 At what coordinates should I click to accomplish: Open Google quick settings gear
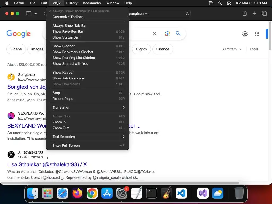coord(245,34)
